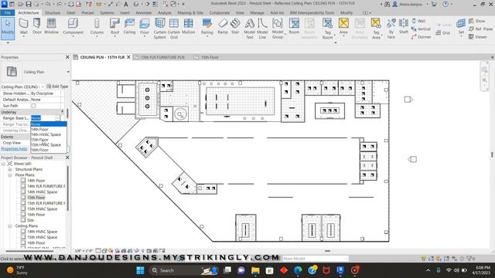Click the Main Model workset field
Image resolution: width=495 pixels, height=278 pixels.
point(315,259)
